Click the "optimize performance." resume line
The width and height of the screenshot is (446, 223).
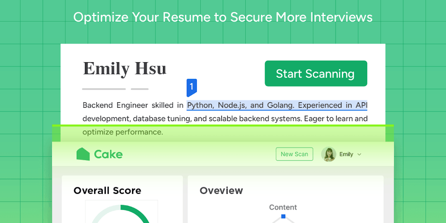pyautogui.click(x=122, y=132)
